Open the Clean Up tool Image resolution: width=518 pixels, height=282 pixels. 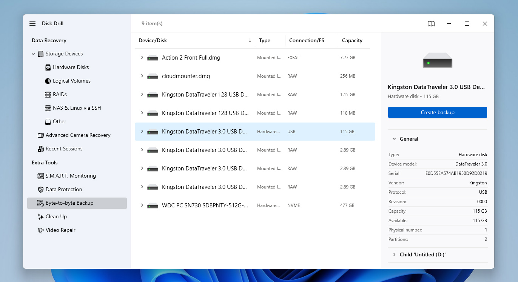point(56,216)
